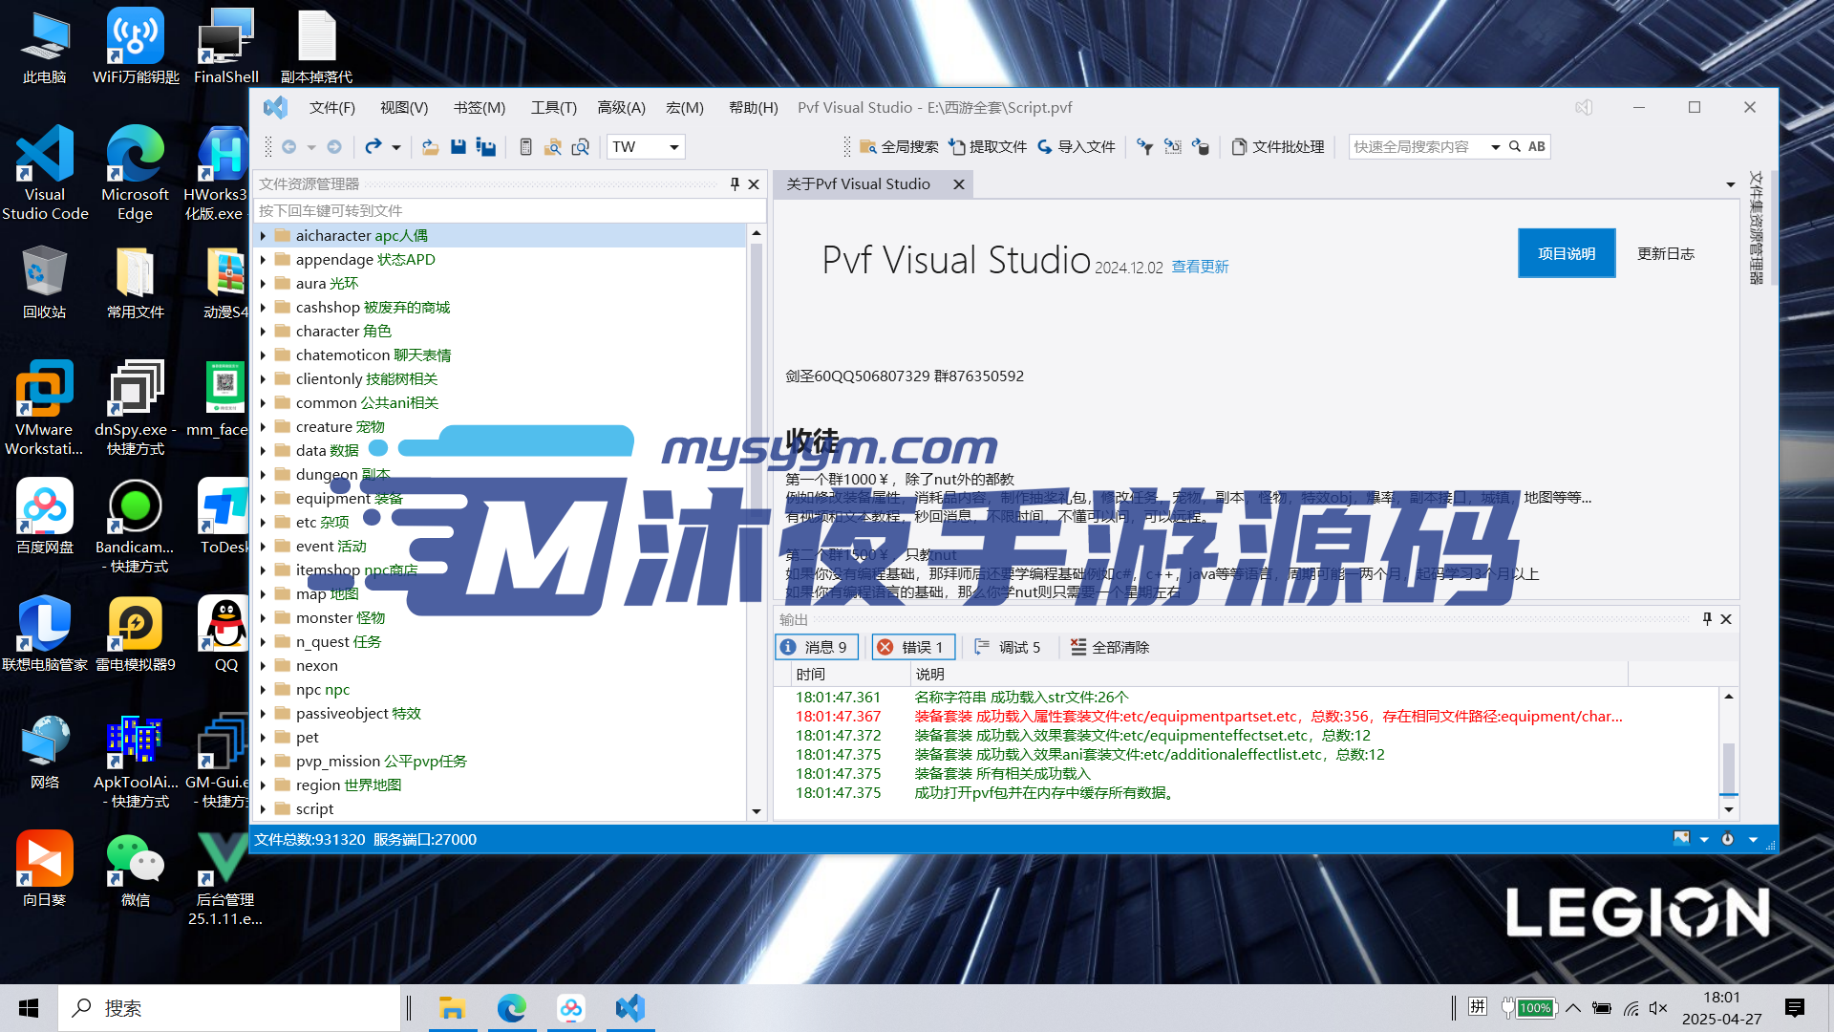Click the save file icon on toolbar
Screen dimensions: 1834x1032
click(458, 146)
